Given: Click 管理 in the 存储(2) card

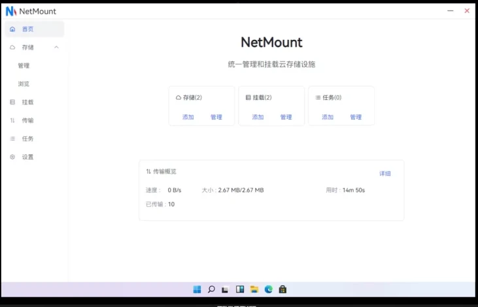Looking at the screenshot, I should pos(216,117).
